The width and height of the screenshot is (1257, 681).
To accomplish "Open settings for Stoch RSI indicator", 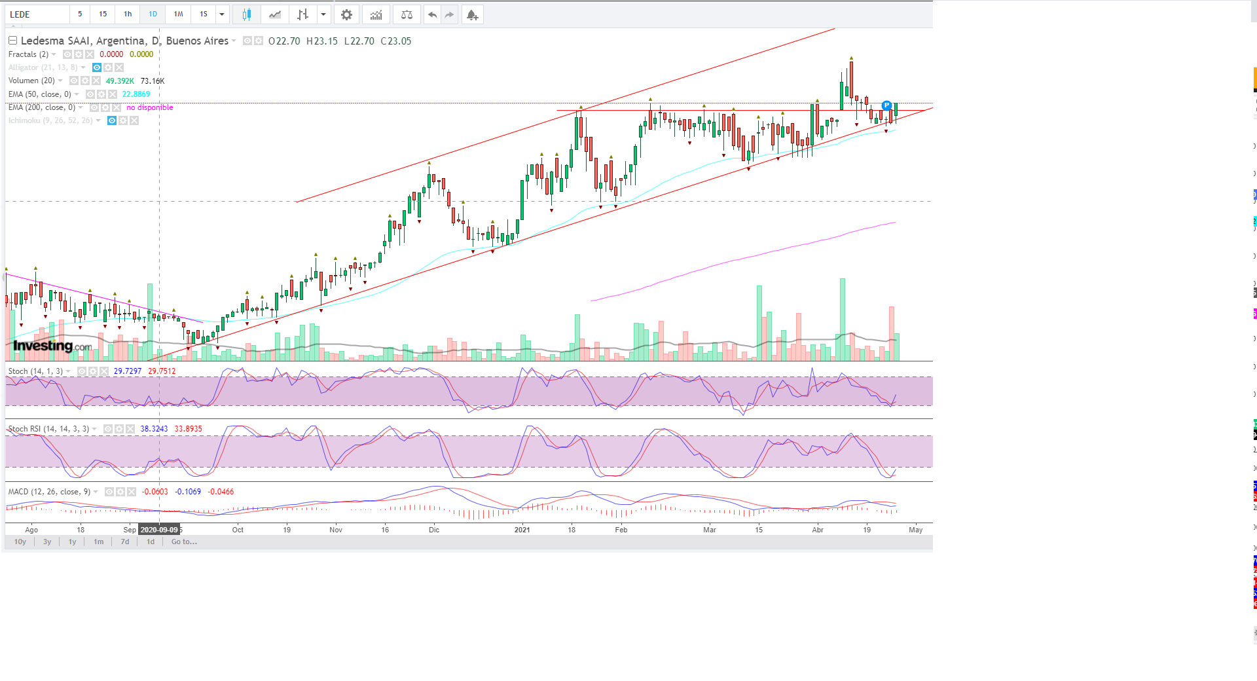I will point(119,429).
